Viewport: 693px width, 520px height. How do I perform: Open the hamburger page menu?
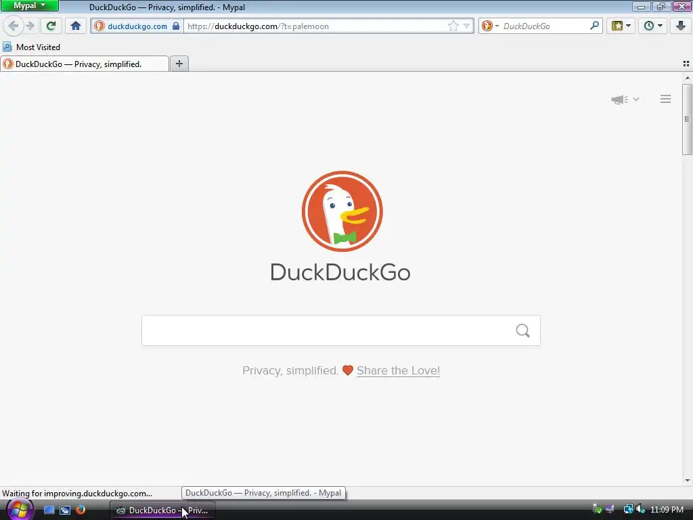666,99
